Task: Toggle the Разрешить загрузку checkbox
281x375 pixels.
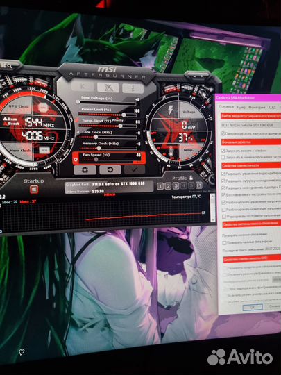Action: pyautogui.click(x=223, y=181)
